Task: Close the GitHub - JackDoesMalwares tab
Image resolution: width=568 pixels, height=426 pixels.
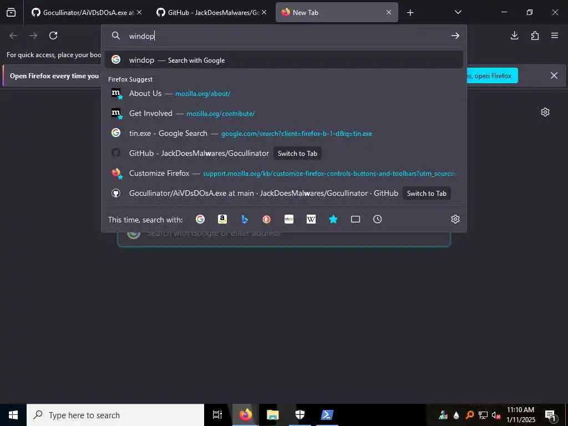Action: point(264,12)
